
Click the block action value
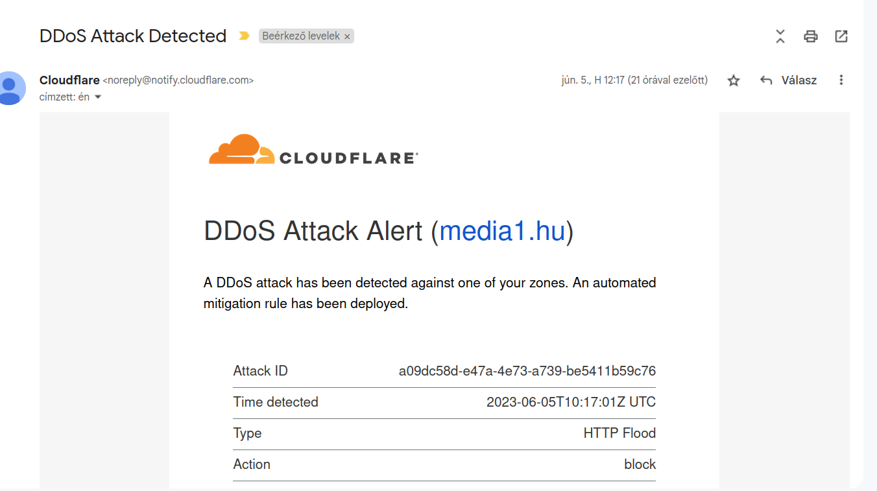click(x=640, y=464)
